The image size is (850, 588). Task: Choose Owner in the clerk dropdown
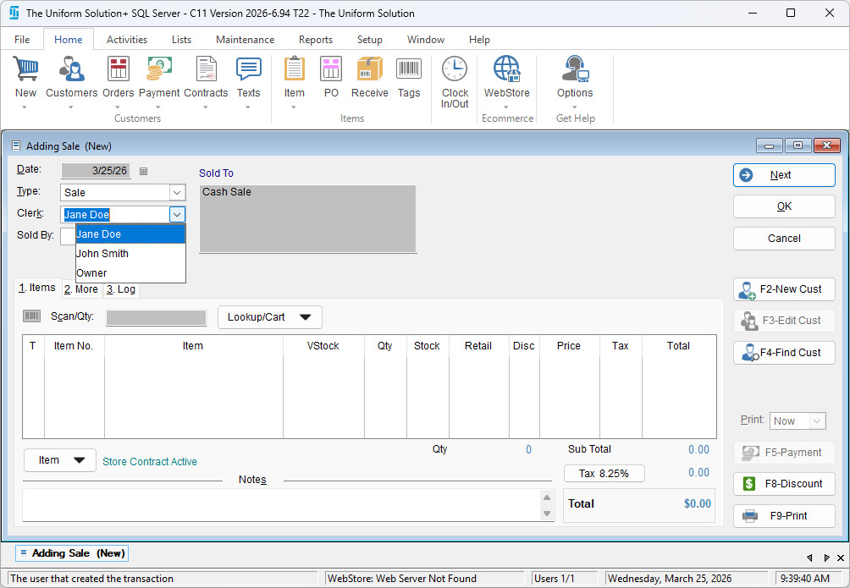(x=92, y=273)
